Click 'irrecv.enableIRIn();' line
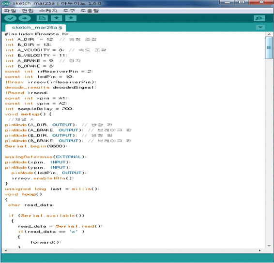This screenshot has width=274, height=263. pyautogui.click(x=43, y=178)
